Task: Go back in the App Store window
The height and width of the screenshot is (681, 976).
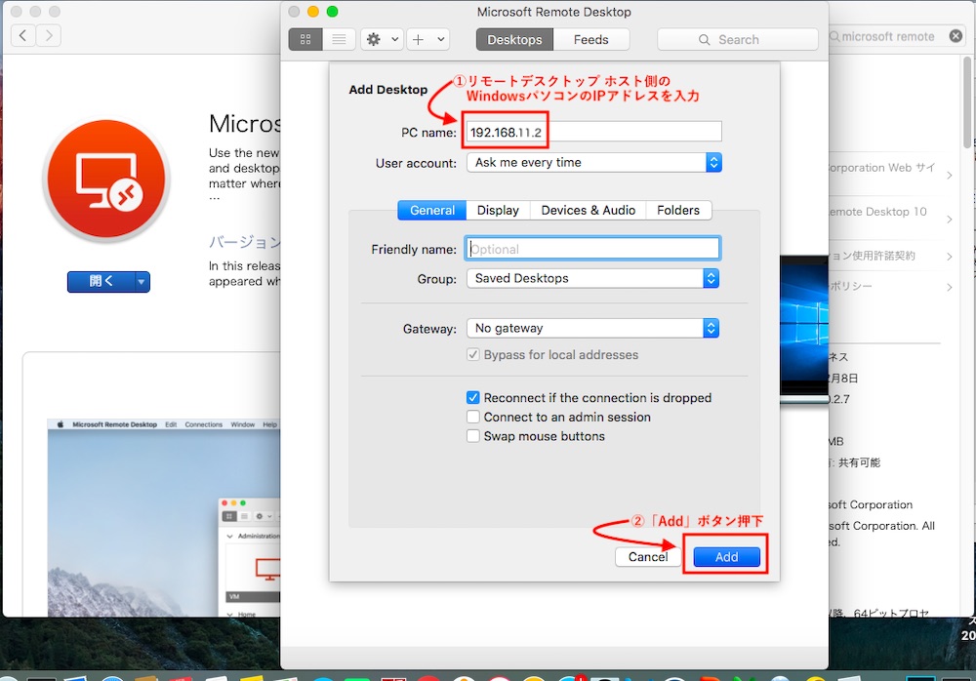Action: [23, 35]
